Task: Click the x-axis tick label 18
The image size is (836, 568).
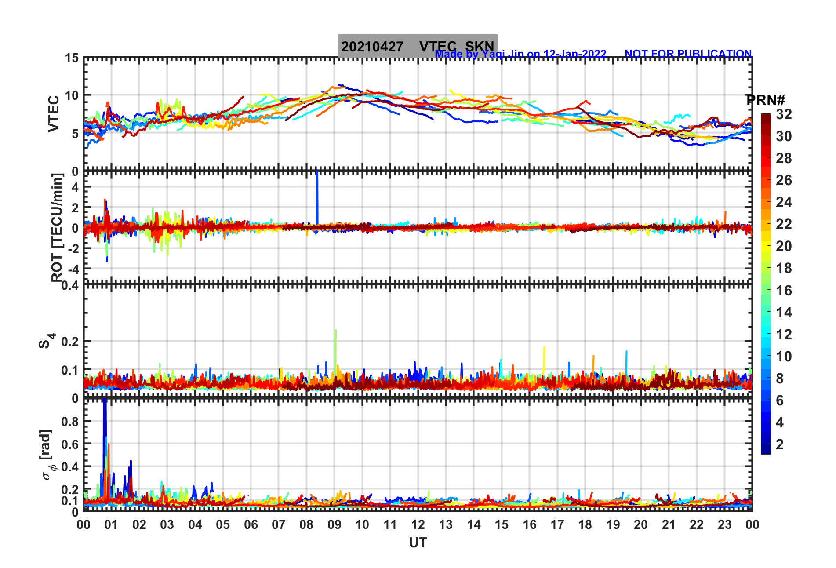Action: [585, 524]
